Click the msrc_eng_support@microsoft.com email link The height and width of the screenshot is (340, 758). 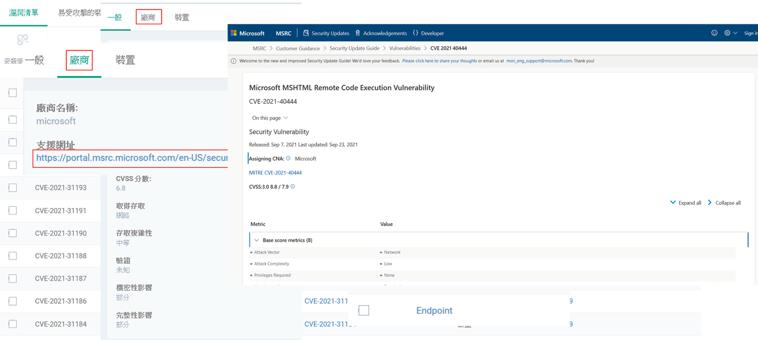pyautogui.click(x=539, y=61)
